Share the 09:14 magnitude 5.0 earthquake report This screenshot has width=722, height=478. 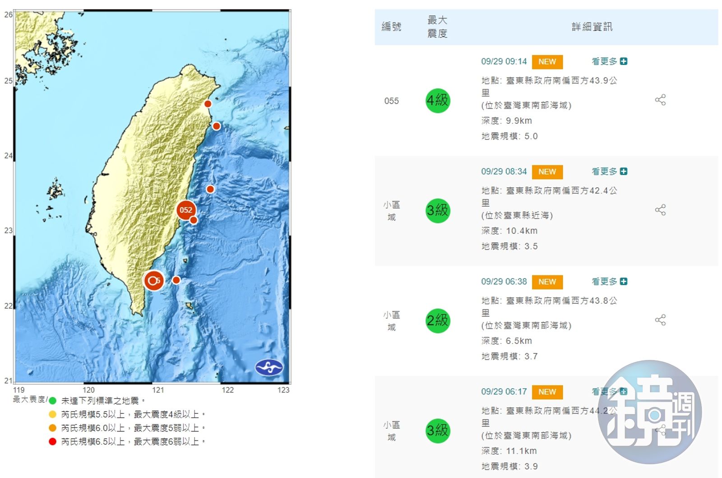(x=660, y=100)
